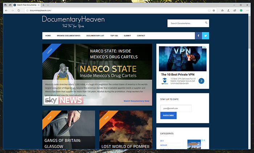Click the tabs set aside icon

[x=5, y=5]
